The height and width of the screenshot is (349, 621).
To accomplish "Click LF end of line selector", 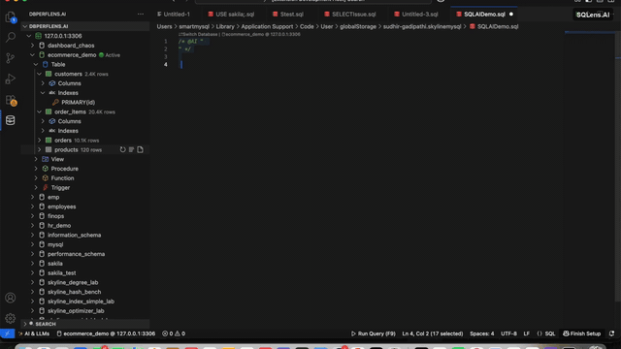I will (526, 333).
